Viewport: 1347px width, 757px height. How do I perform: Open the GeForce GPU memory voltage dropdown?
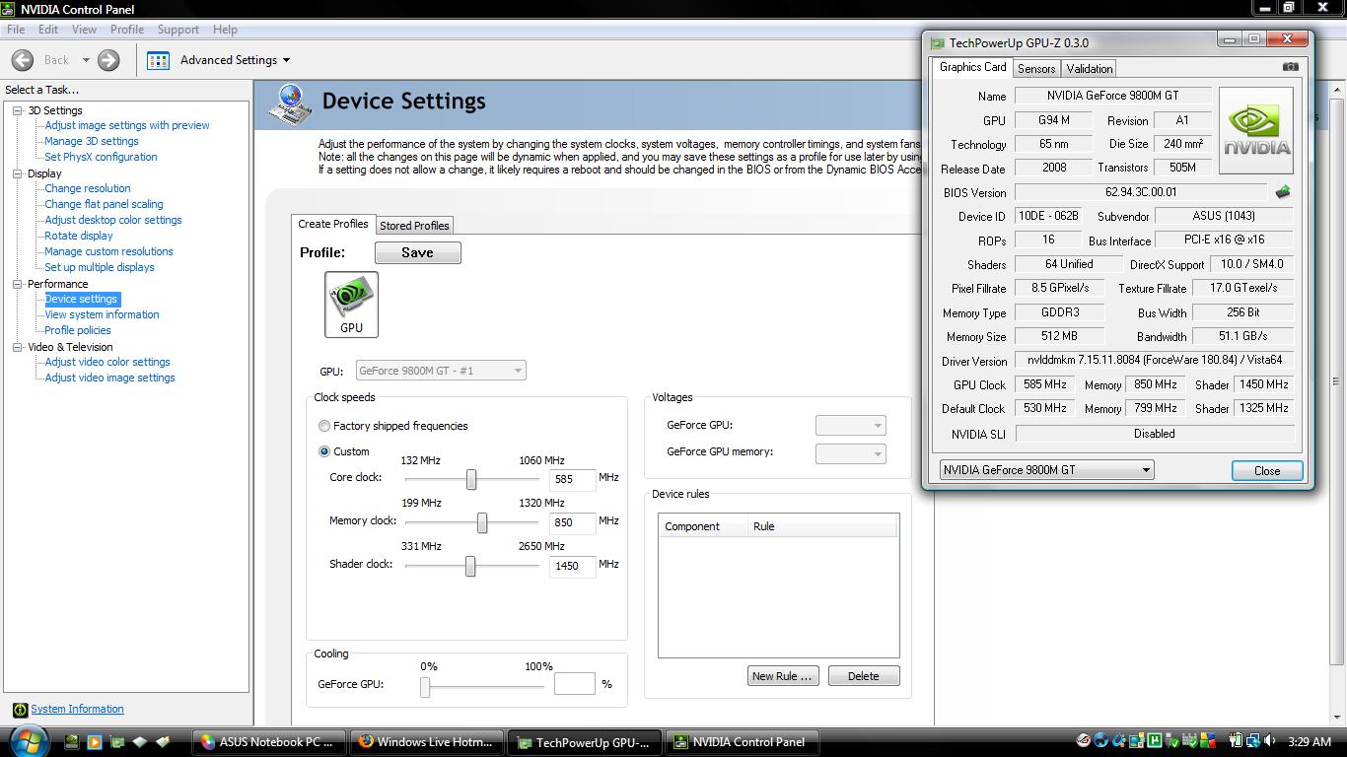pyautogui.click(x=851, y=453)
